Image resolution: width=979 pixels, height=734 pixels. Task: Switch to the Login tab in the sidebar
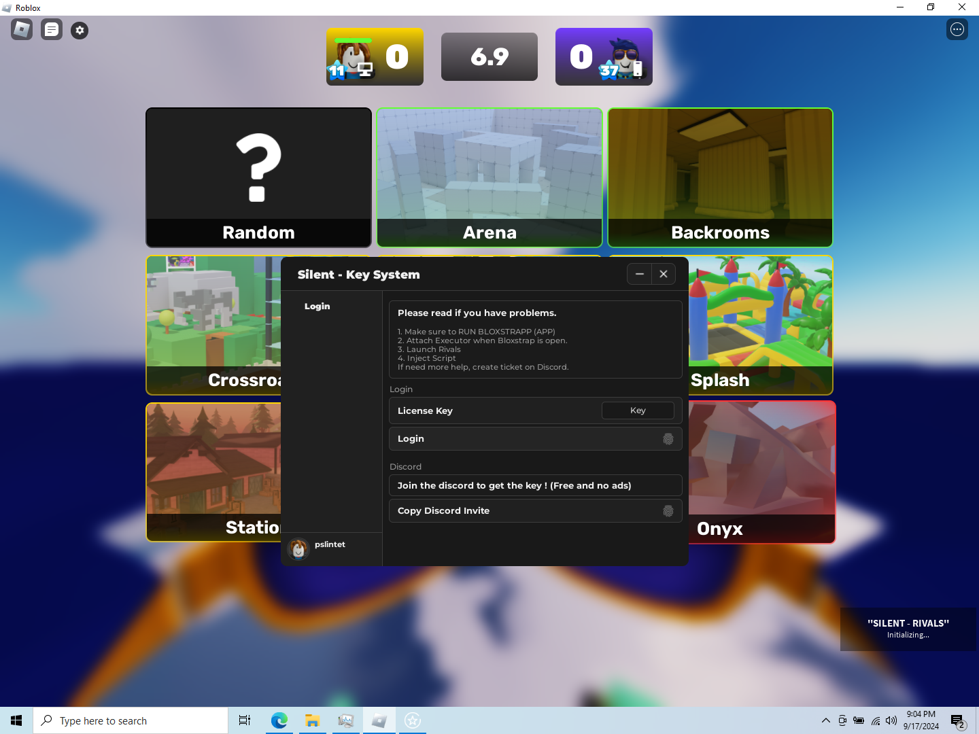click(x=317, y=307)
